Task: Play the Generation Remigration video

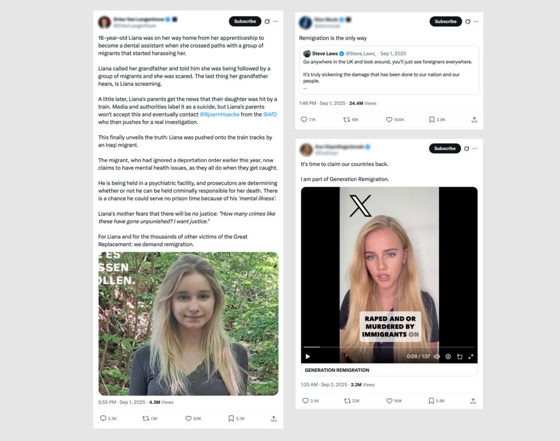Action: (x=308, y=356)
